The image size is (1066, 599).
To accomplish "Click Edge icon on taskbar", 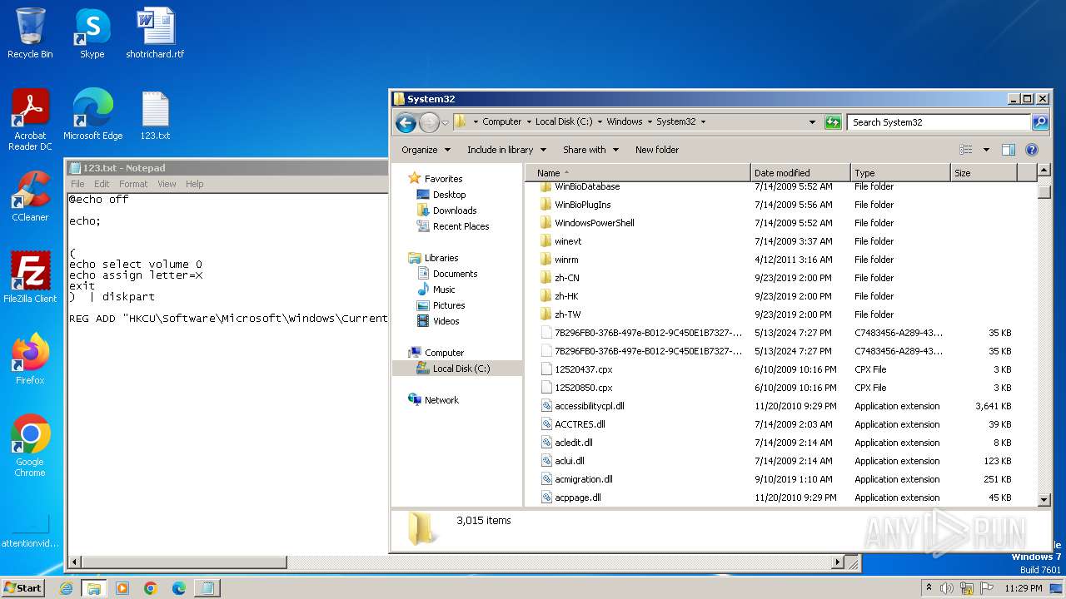I will [x=179, y=588].
